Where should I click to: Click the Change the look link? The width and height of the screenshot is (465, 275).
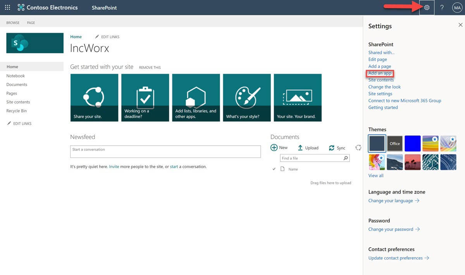coord(384,87)
